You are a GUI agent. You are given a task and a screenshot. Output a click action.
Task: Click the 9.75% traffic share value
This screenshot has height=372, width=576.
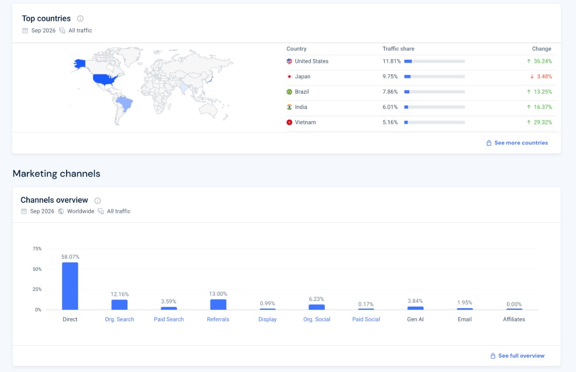point(390,77)
